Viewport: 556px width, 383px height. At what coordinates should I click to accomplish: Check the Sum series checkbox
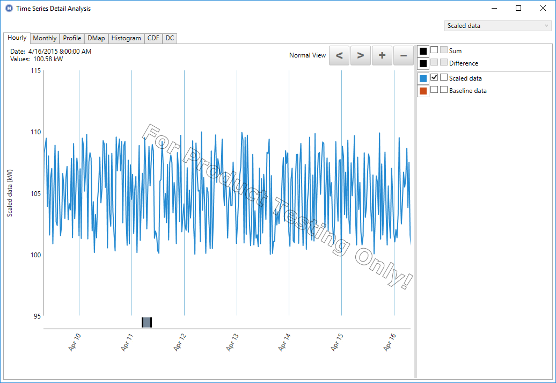434,50
